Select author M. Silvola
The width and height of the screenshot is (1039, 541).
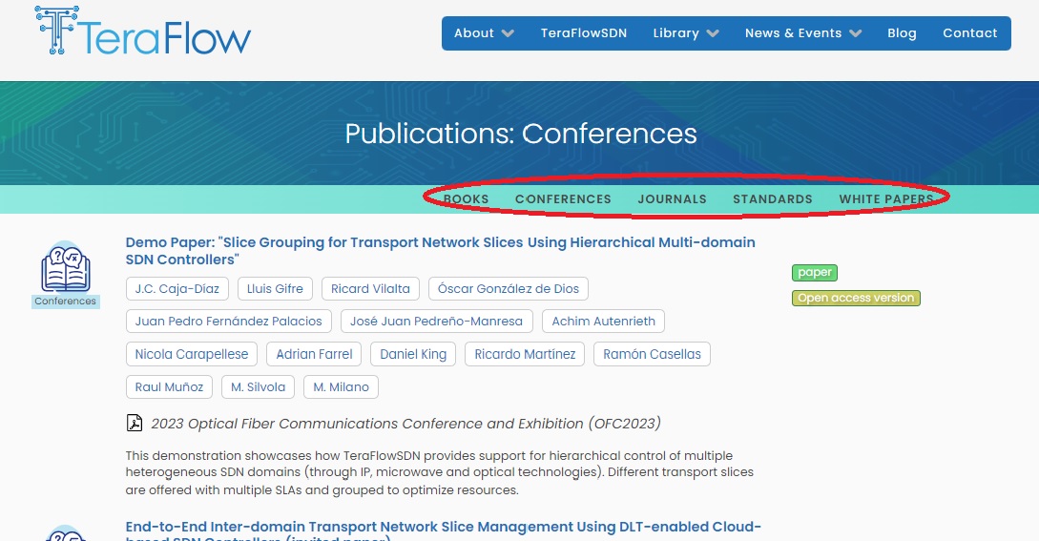coord(259,386)
